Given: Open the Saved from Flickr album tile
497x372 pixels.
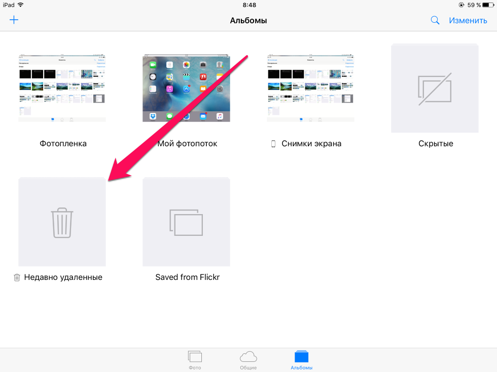Looking at the screenshot, I should (x=187, y=222).
